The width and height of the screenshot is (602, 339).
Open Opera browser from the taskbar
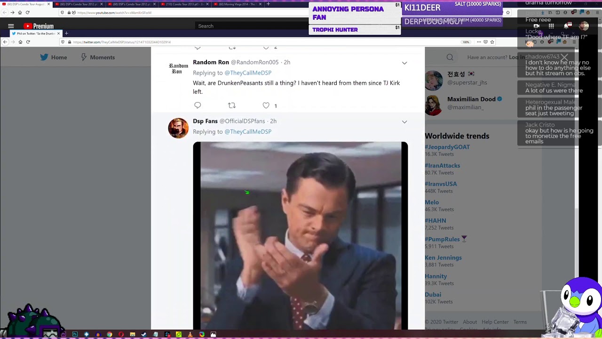pyautogui.click(x=121, y=334)
